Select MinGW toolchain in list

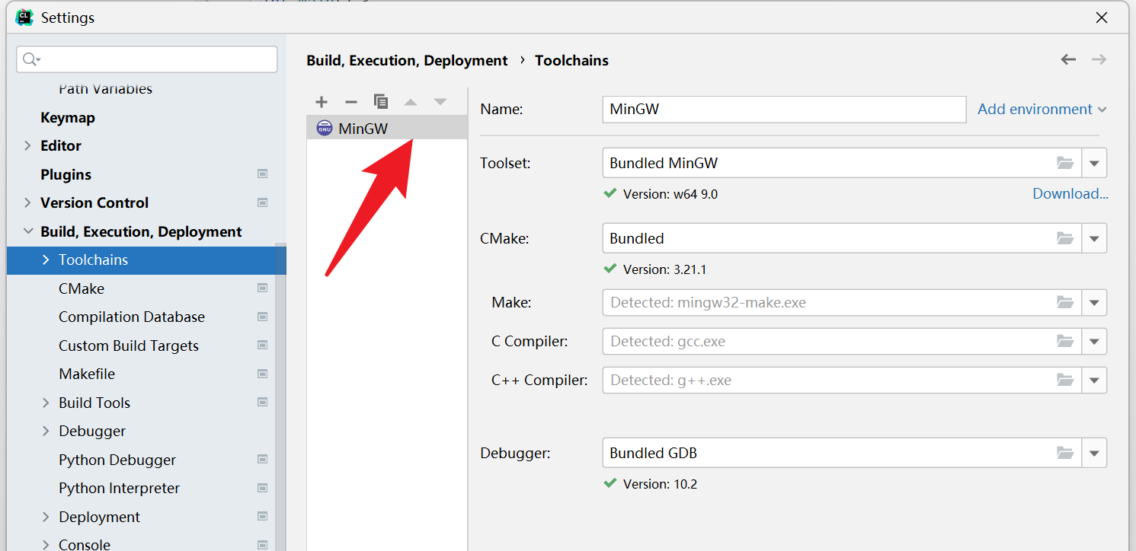[x=387, y=129]
